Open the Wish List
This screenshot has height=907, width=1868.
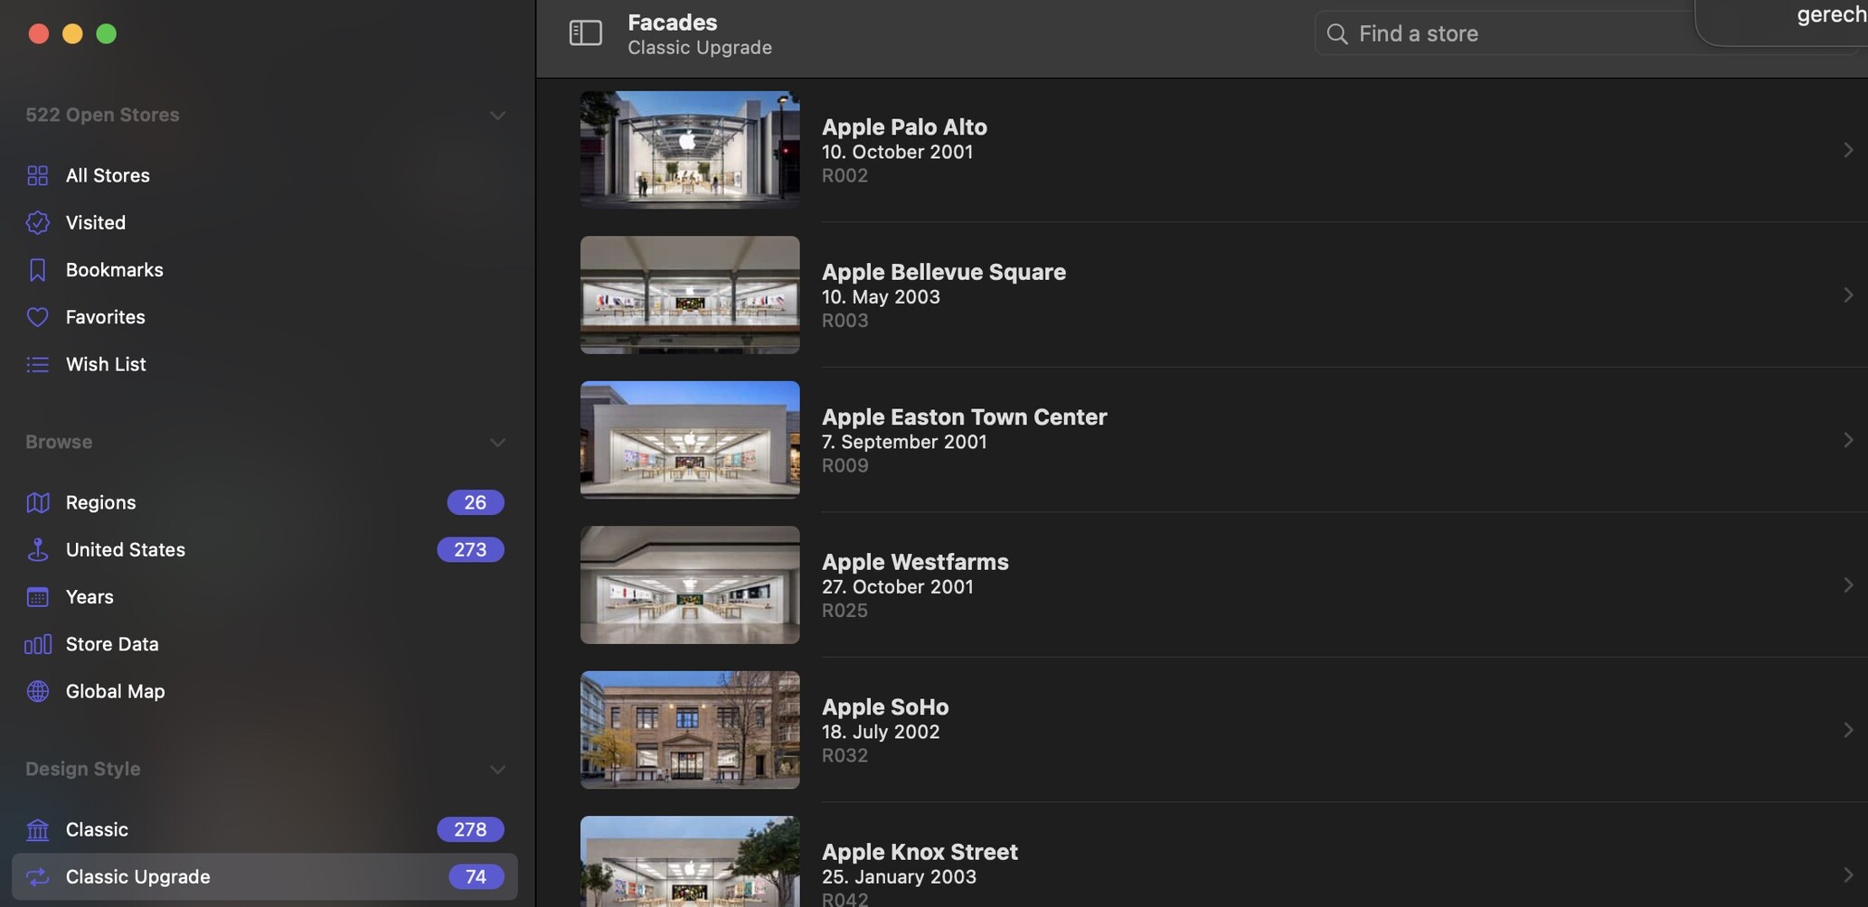pyautogui.click(x=264, y=364)
